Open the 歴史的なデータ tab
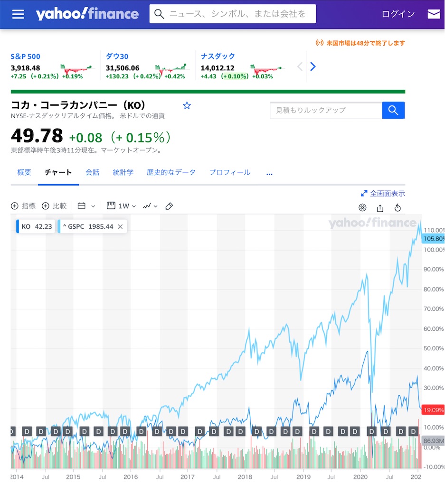This screenshot has height=486, width=445. coord(171,172)
